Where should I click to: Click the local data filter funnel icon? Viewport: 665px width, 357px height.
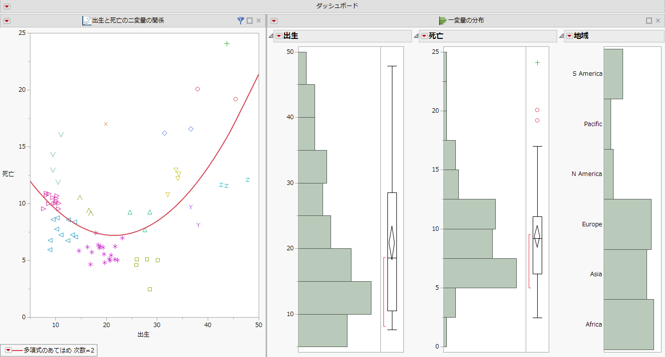[241, 20]
